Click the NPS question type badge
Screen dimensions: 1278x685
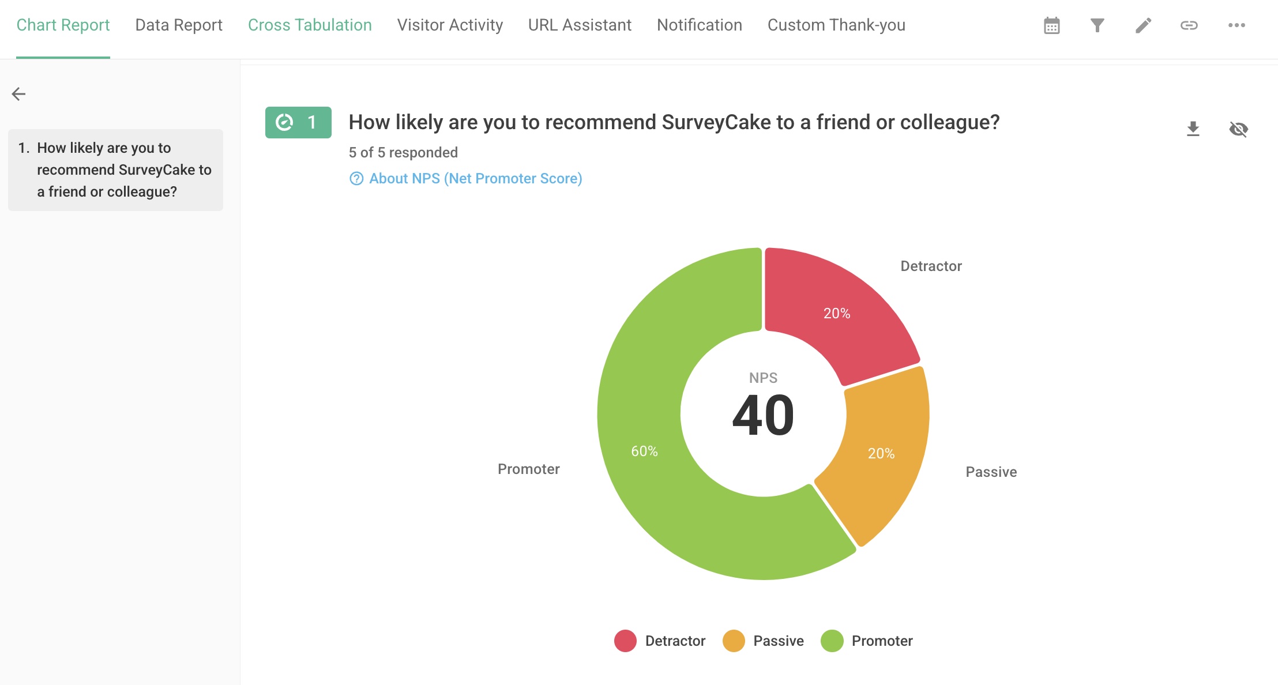[298, 122]
